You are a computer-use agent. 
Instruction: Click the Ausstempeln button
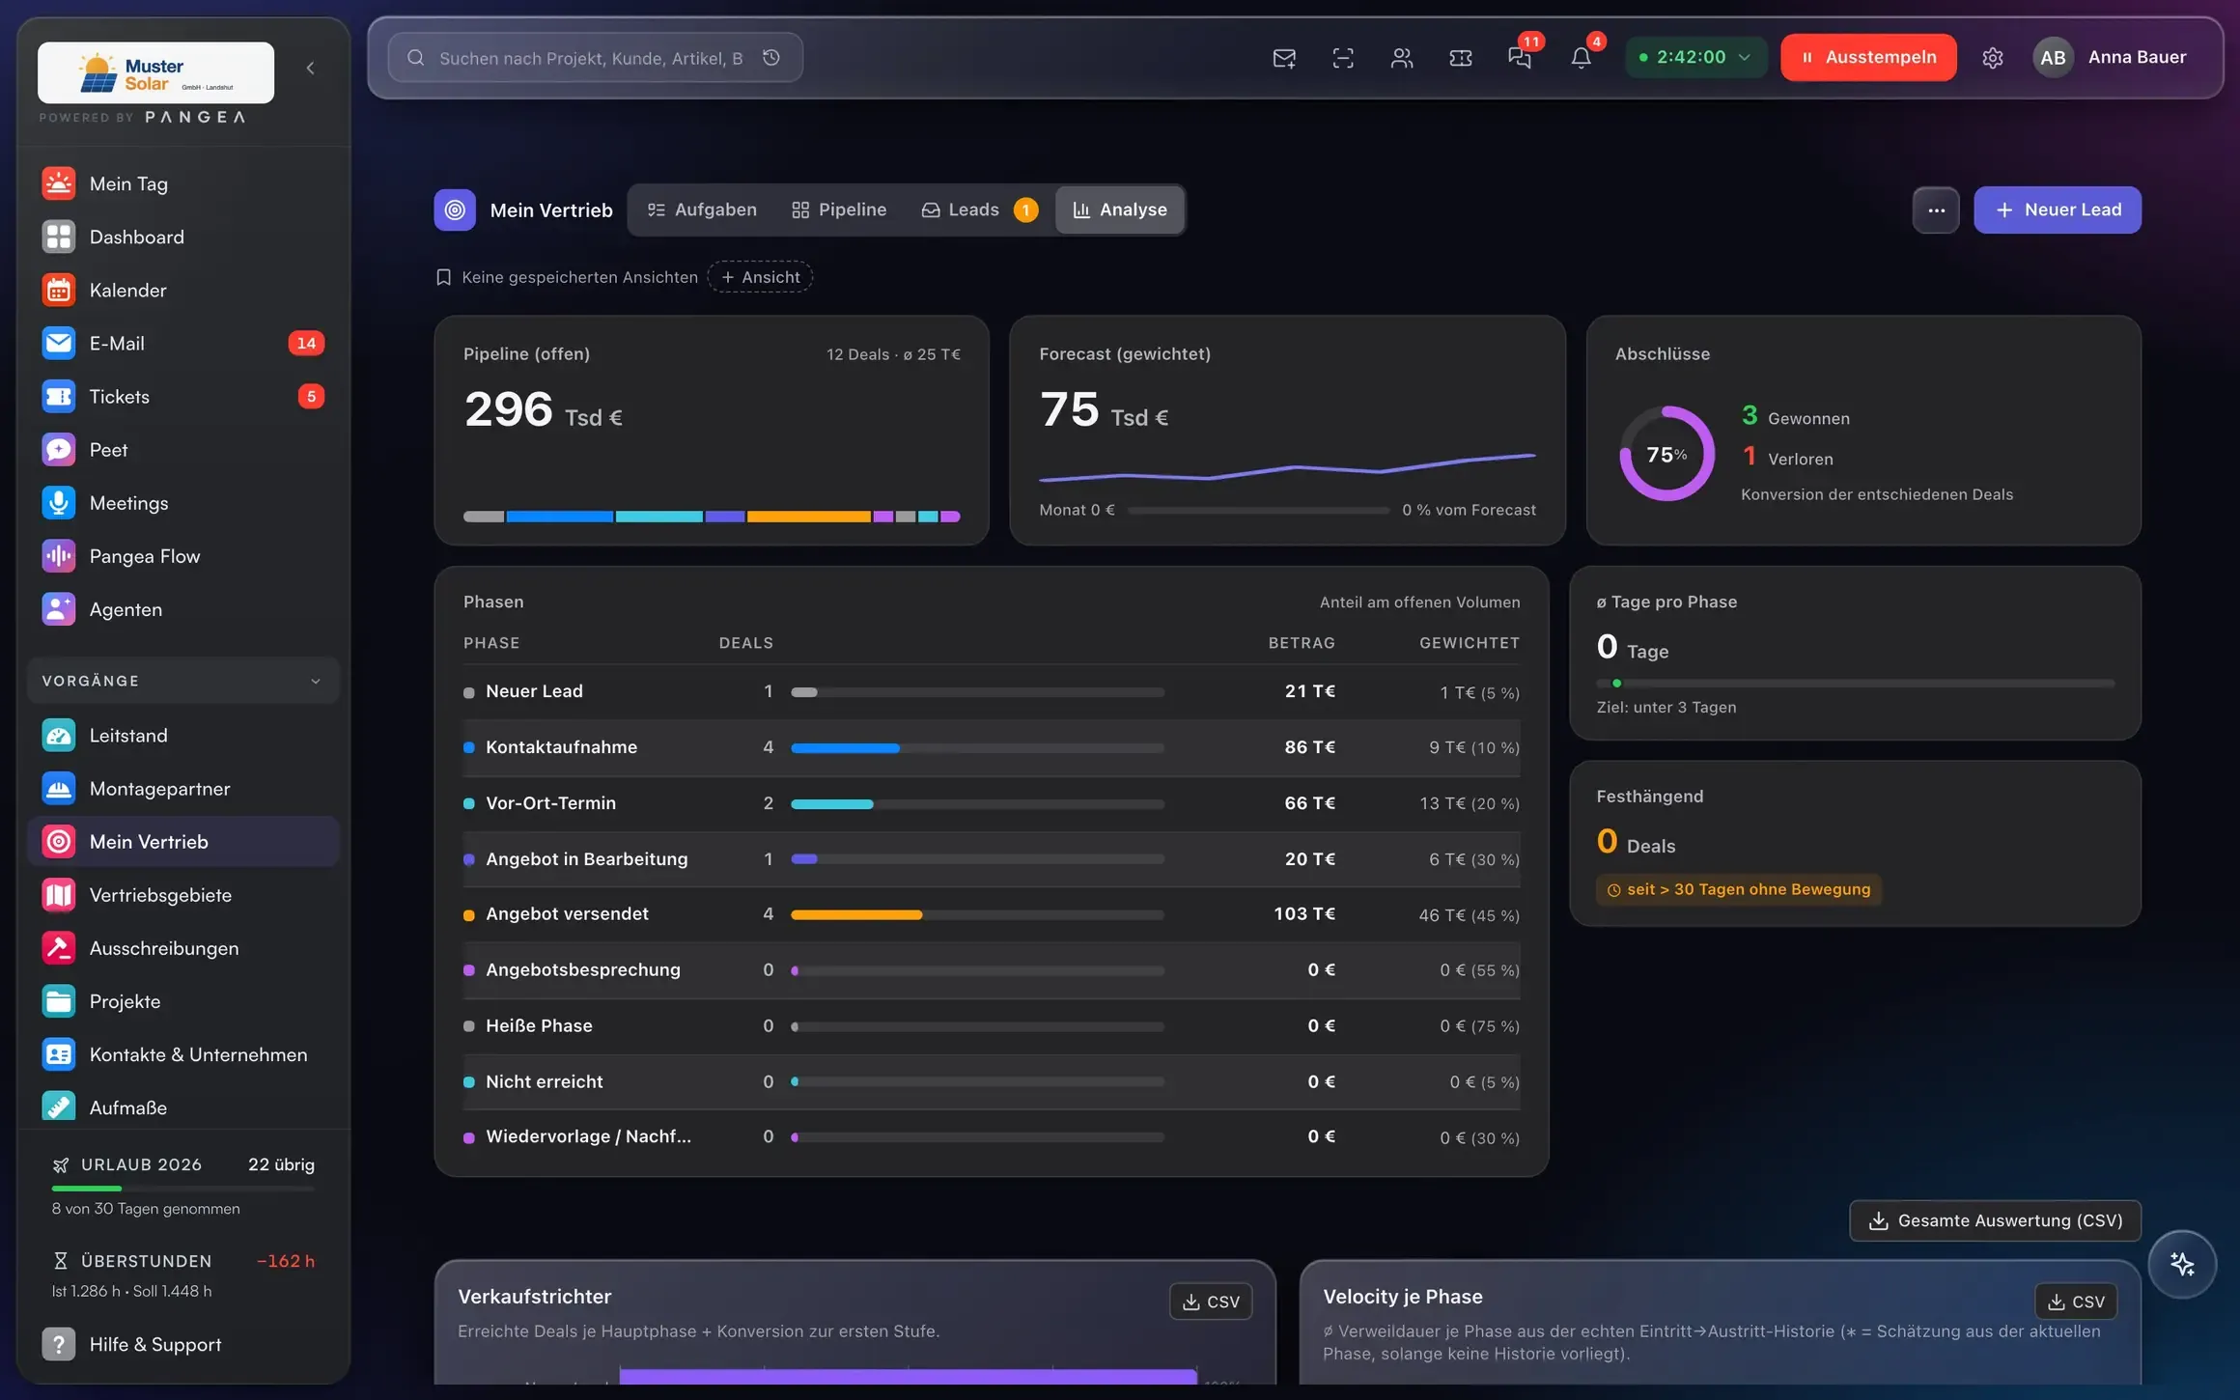pos(1868,57)
